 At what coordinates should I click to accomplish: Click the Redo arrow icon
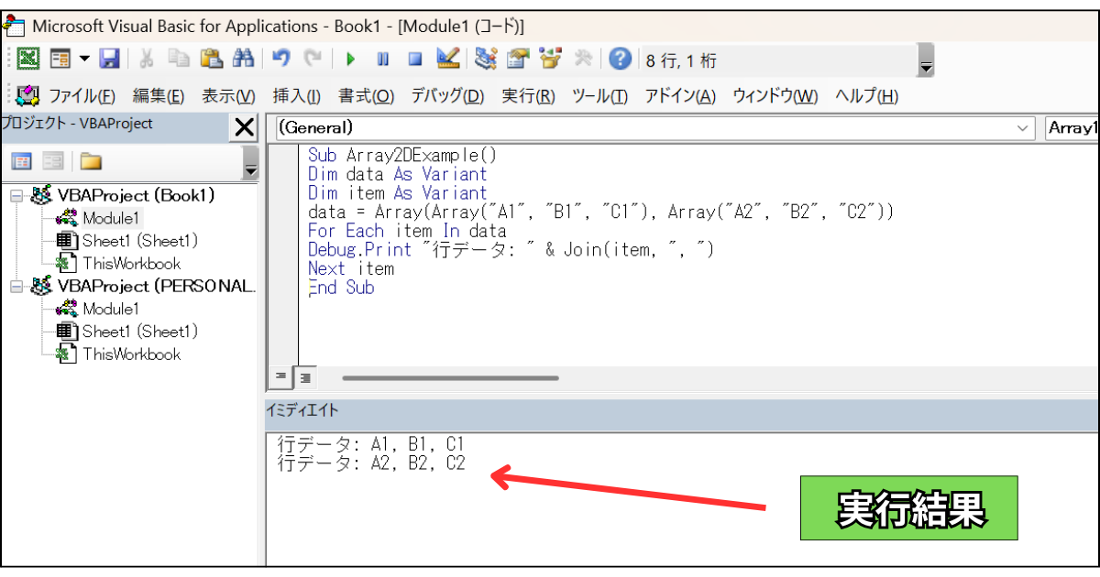313,60
